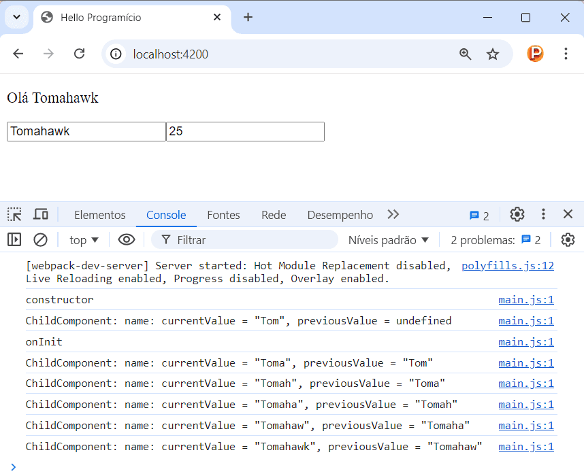Screen dimensions: 584x476
Task: Click the console prompt caret
Action: pyautogui.click(x=14, y=466)
